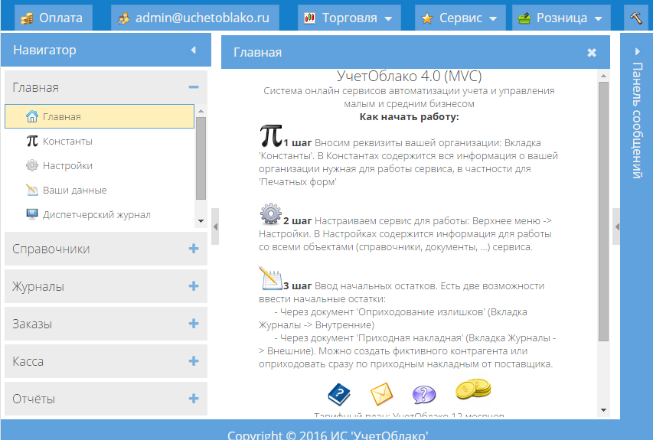Open the admin@uchetoblako.ru account menu
This screenshot has width=653, height=440.
195,18
